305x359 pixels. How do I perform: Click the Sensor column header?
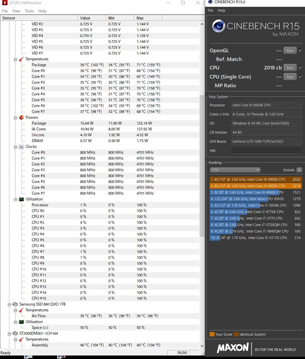(39, 18)
